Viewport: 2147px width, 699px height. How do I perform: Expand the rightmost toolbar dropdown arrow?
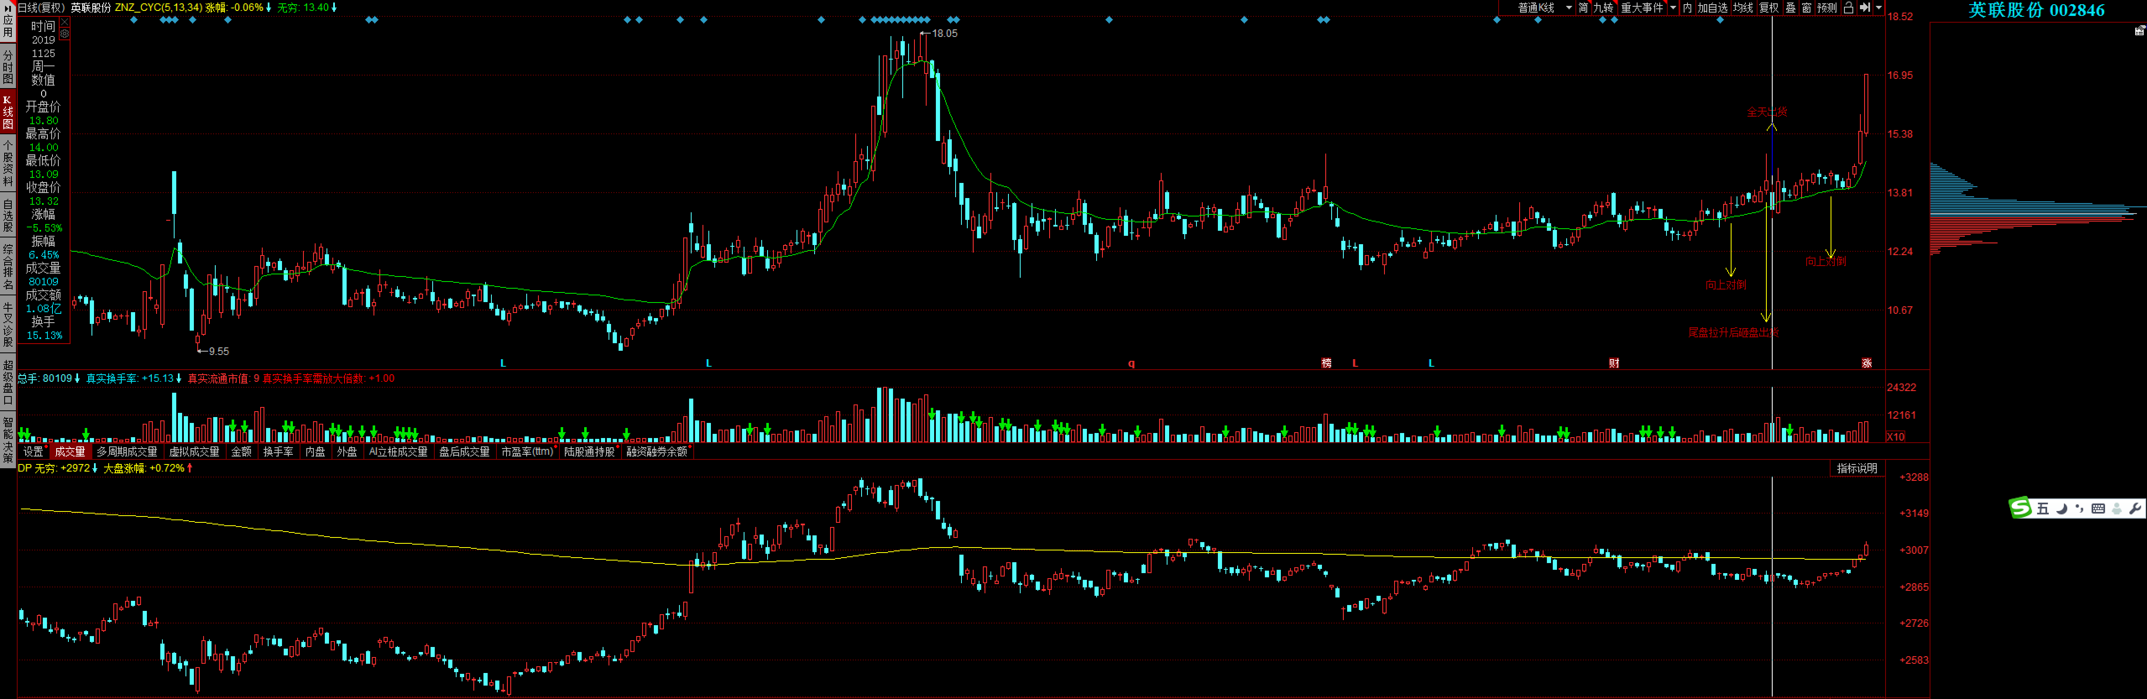(1878, 8)
